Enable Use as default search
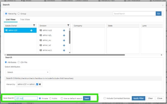Screen dimensions: 167x104 62,98
